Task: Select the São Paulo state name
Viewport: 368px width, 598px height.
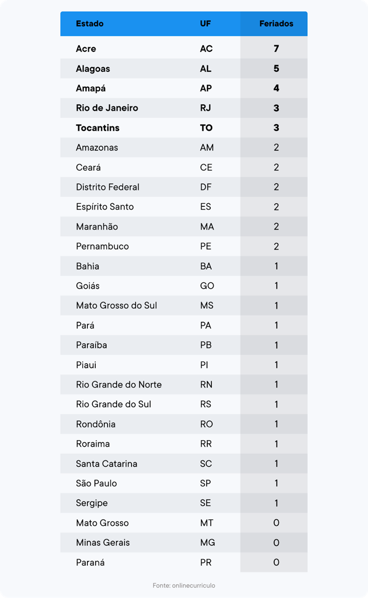Action: coord(96,483)
